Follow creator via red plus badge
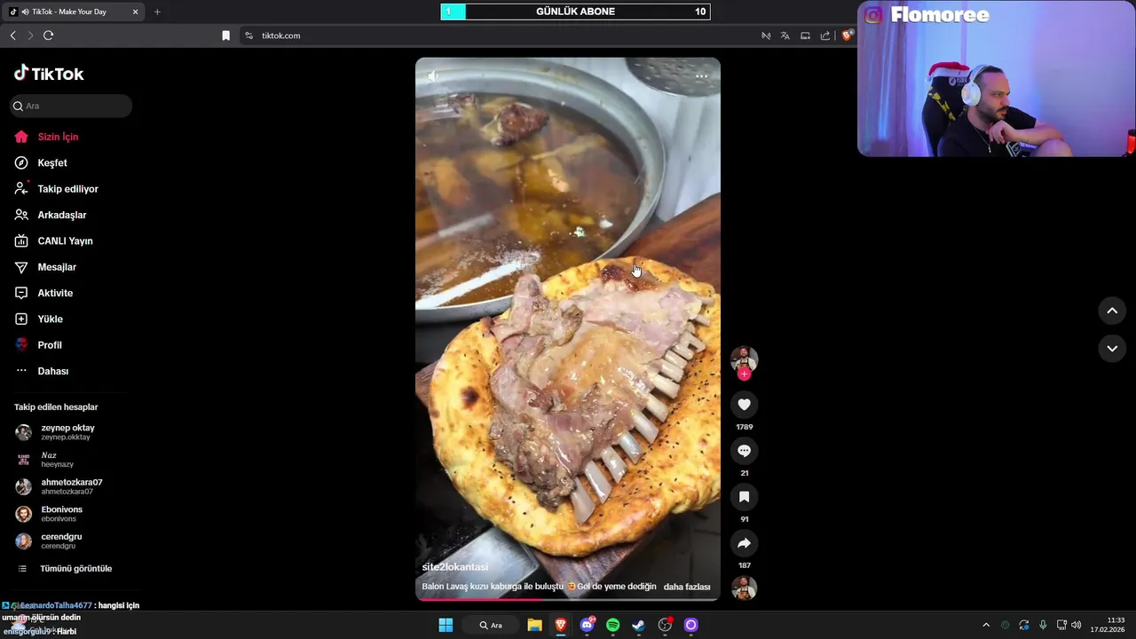Image resolution: width=1136 pixels, height=639 pixels. [x=744, y=374]
